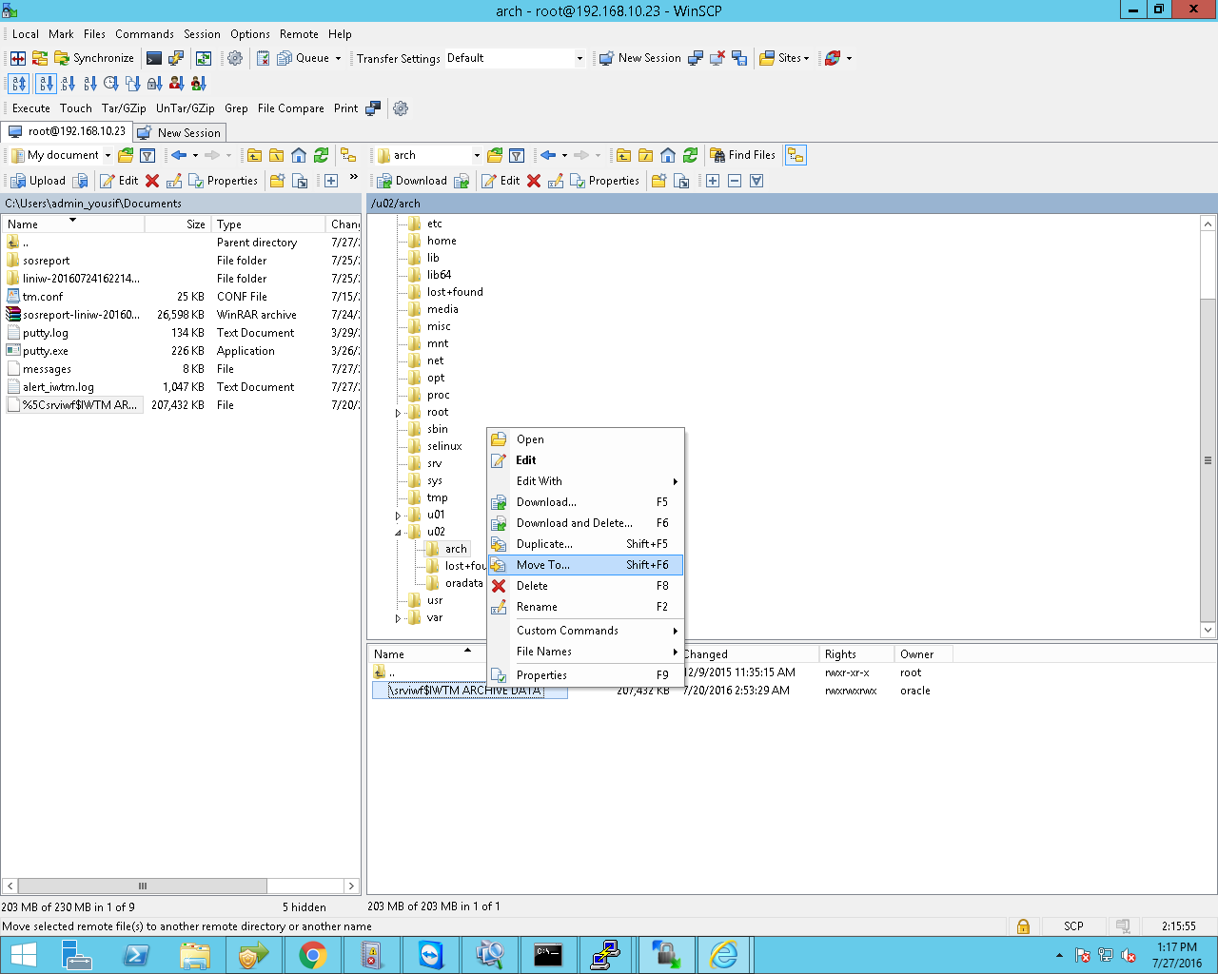Click the local panel horizontal scrollbar
Viewport: 1218px width, 974px height.
143,886
